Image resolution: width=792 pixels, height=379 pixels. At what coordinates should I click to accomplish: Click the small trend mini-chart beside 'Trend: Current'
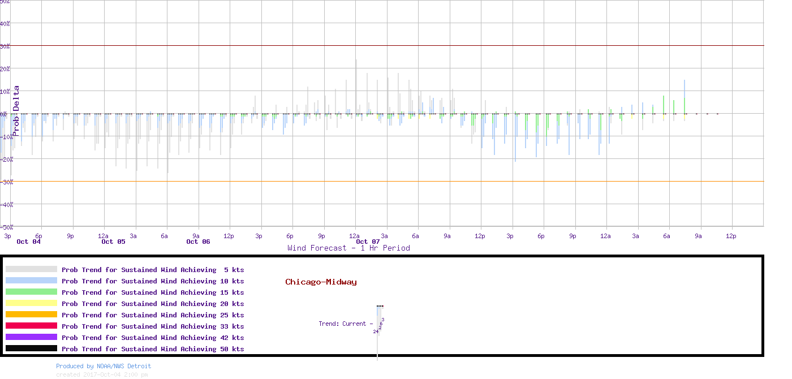tap(379, 320)
